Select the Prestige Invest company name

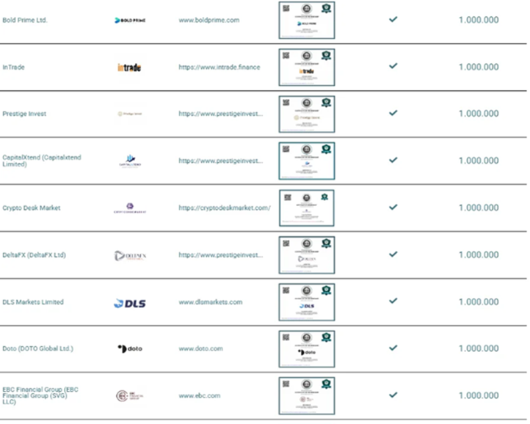[24, 114]
